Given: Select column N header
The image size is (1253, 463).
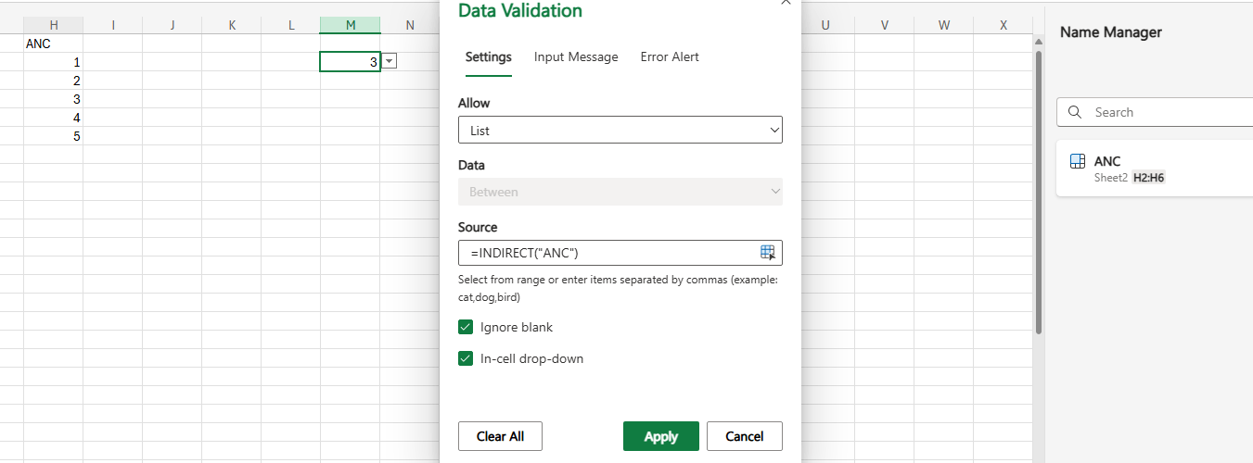Looking at the screenshot, I should (x=410, y=25).
